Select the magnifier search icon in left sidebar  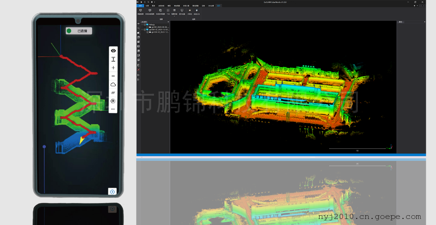[x=138, y=28]
